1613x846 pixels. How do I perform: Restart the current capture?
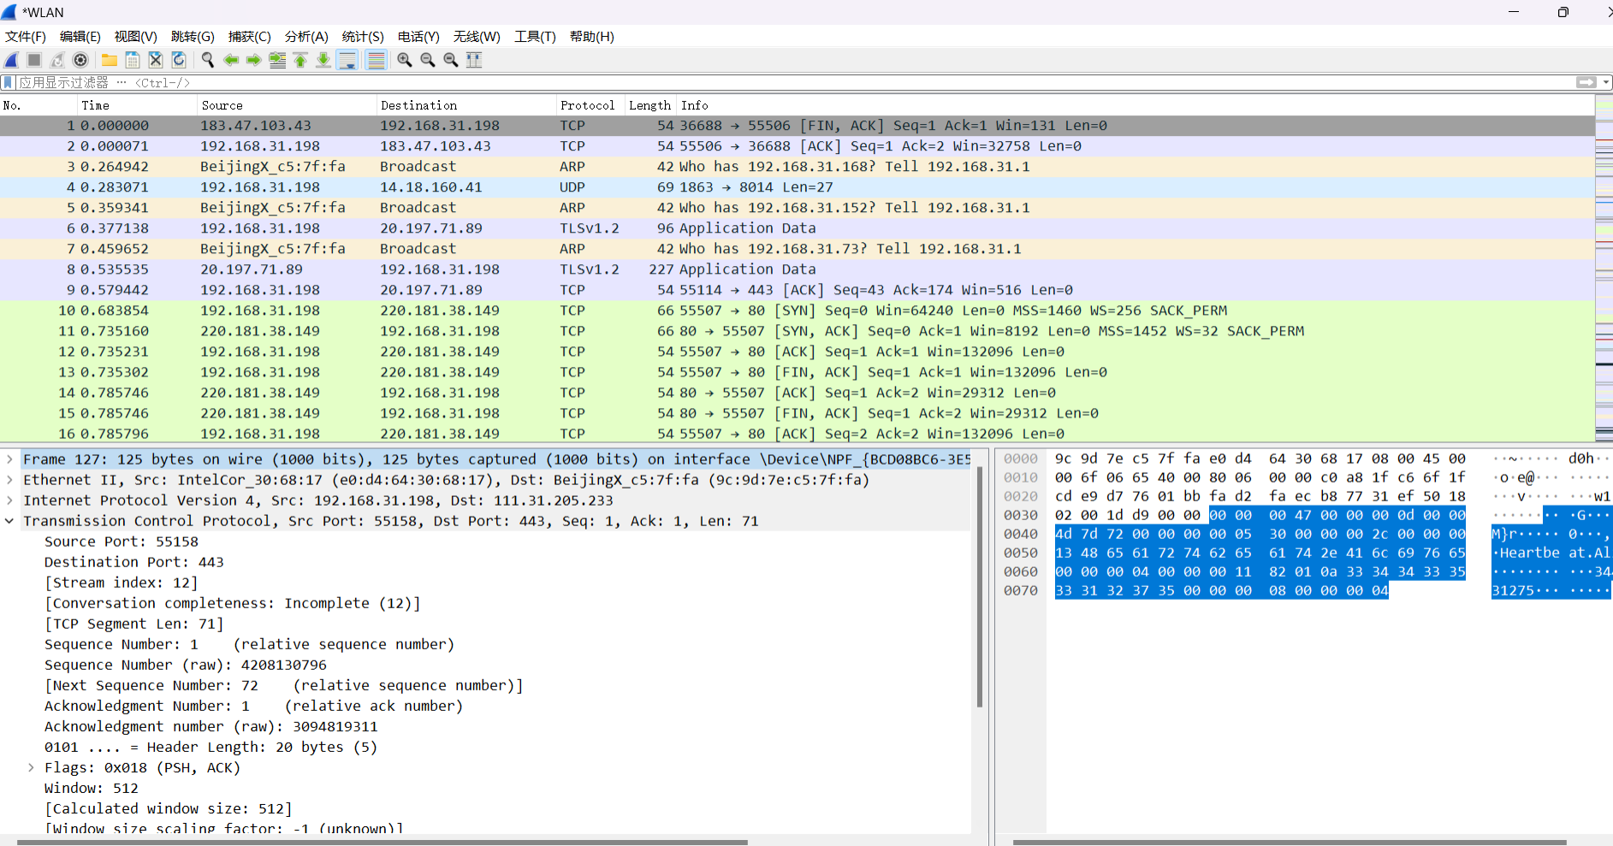click(x=57, y=60)
